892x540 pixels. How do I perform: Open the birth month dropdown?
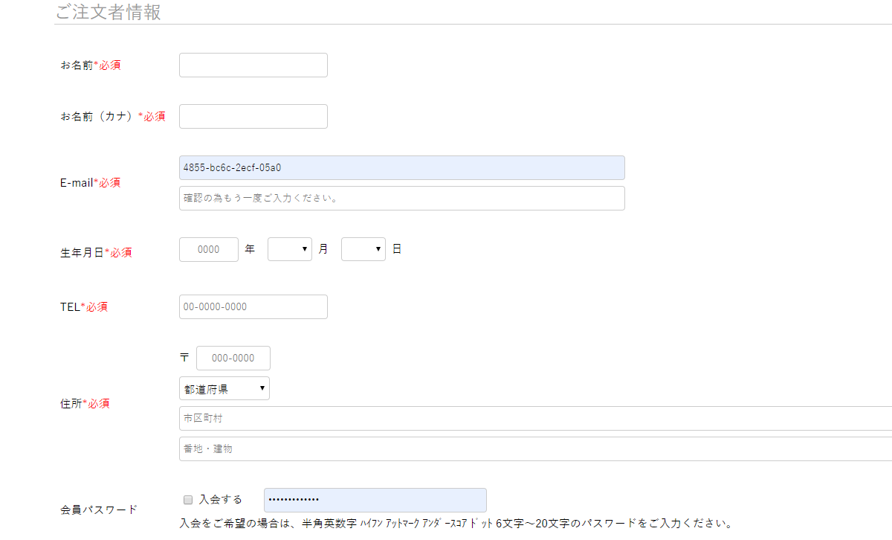click(289, 249)
